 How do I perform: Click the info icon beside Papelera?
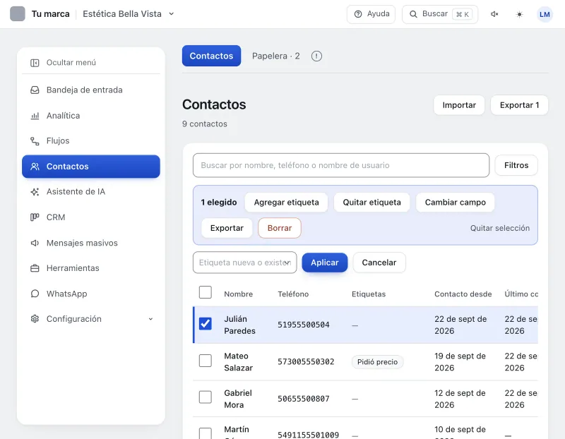pyautogui.click(x=316, y=56)
